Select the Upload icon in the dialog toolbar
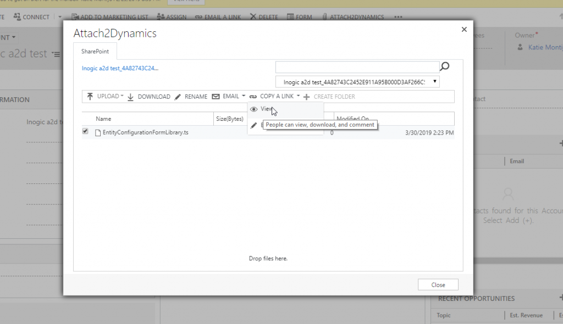The height and width of the screenshot is (324, 563). click(x=90, y=96)
